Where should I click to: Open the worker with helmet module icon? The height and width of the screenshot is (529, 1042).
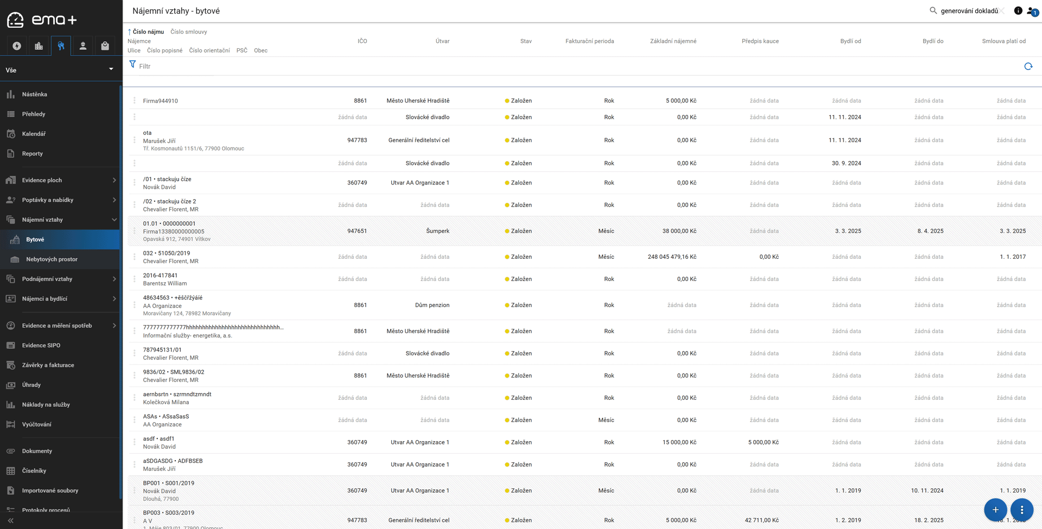83,46
